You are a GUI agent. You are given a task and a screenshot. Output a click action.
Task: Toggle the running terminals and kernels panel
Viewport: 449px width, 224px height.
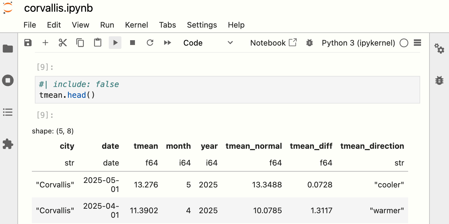[8, 80]
